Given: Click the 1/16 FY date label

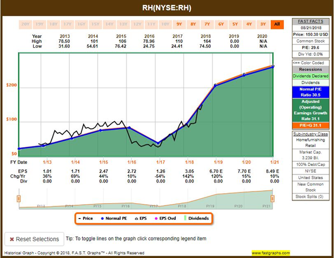Looking at the screenshot, I should [131, 162].
